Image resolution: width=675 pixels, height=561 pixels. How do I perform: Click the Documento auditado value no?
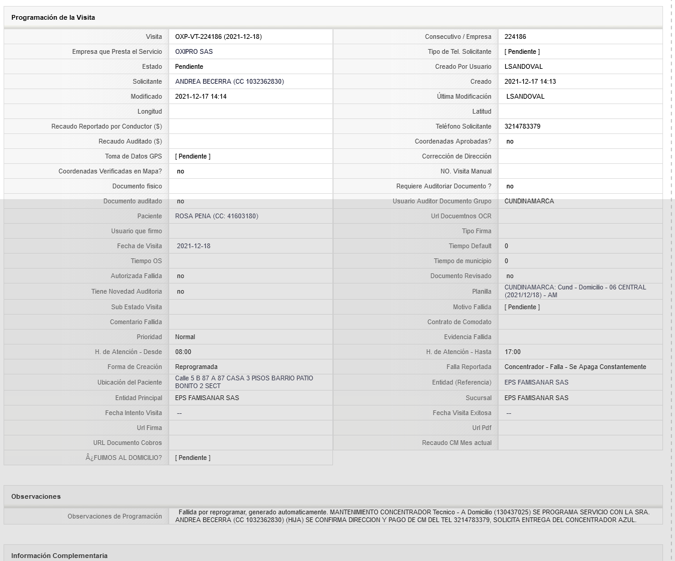pos(181,202)
